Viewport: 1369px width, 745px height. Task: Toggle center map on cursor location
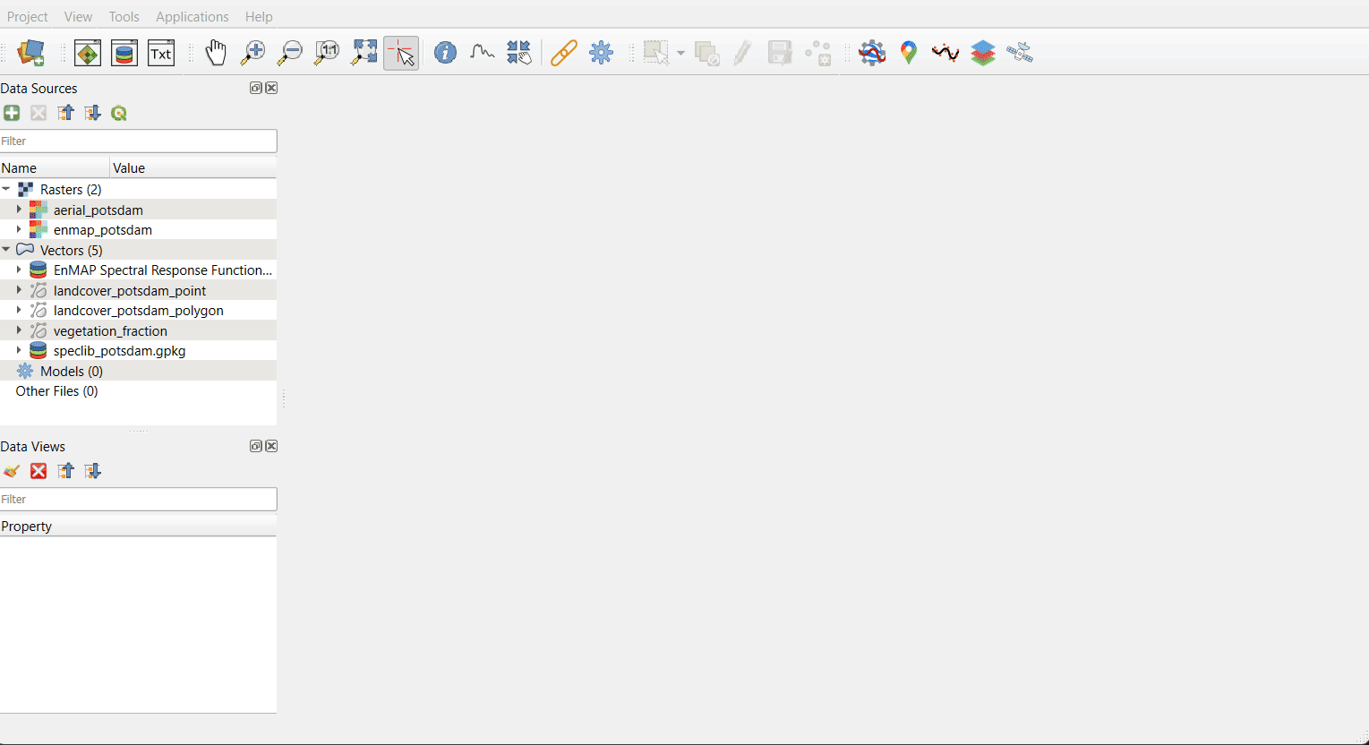coord(519,54)
